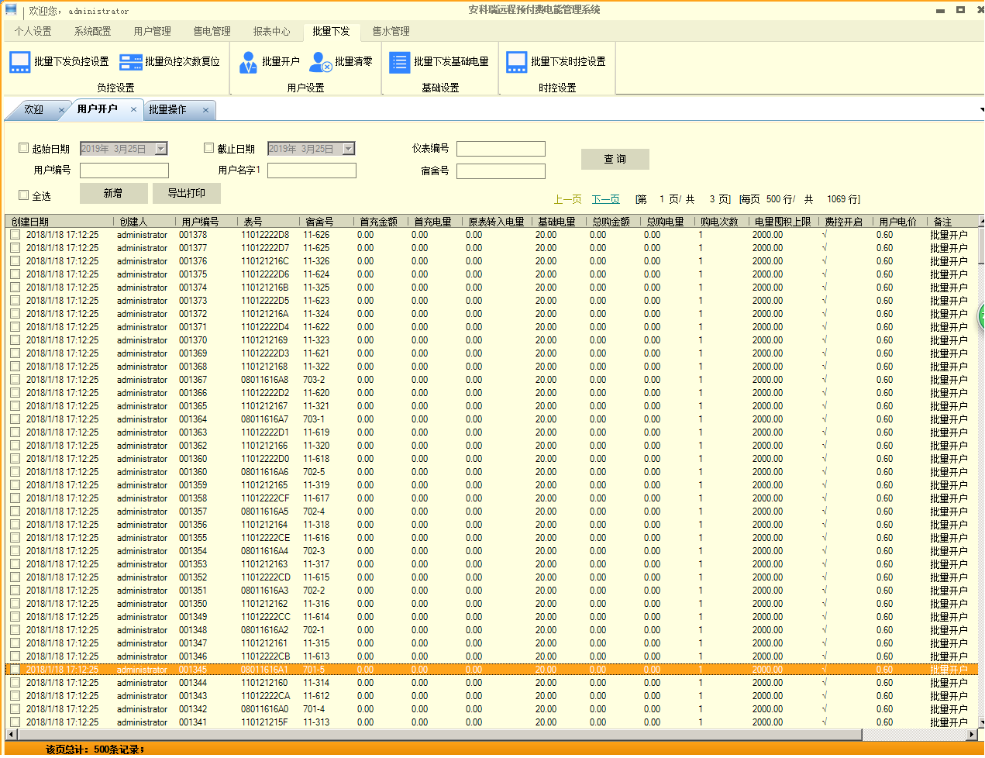Switch to the 报表中心 menu tab

click(271, 31)
